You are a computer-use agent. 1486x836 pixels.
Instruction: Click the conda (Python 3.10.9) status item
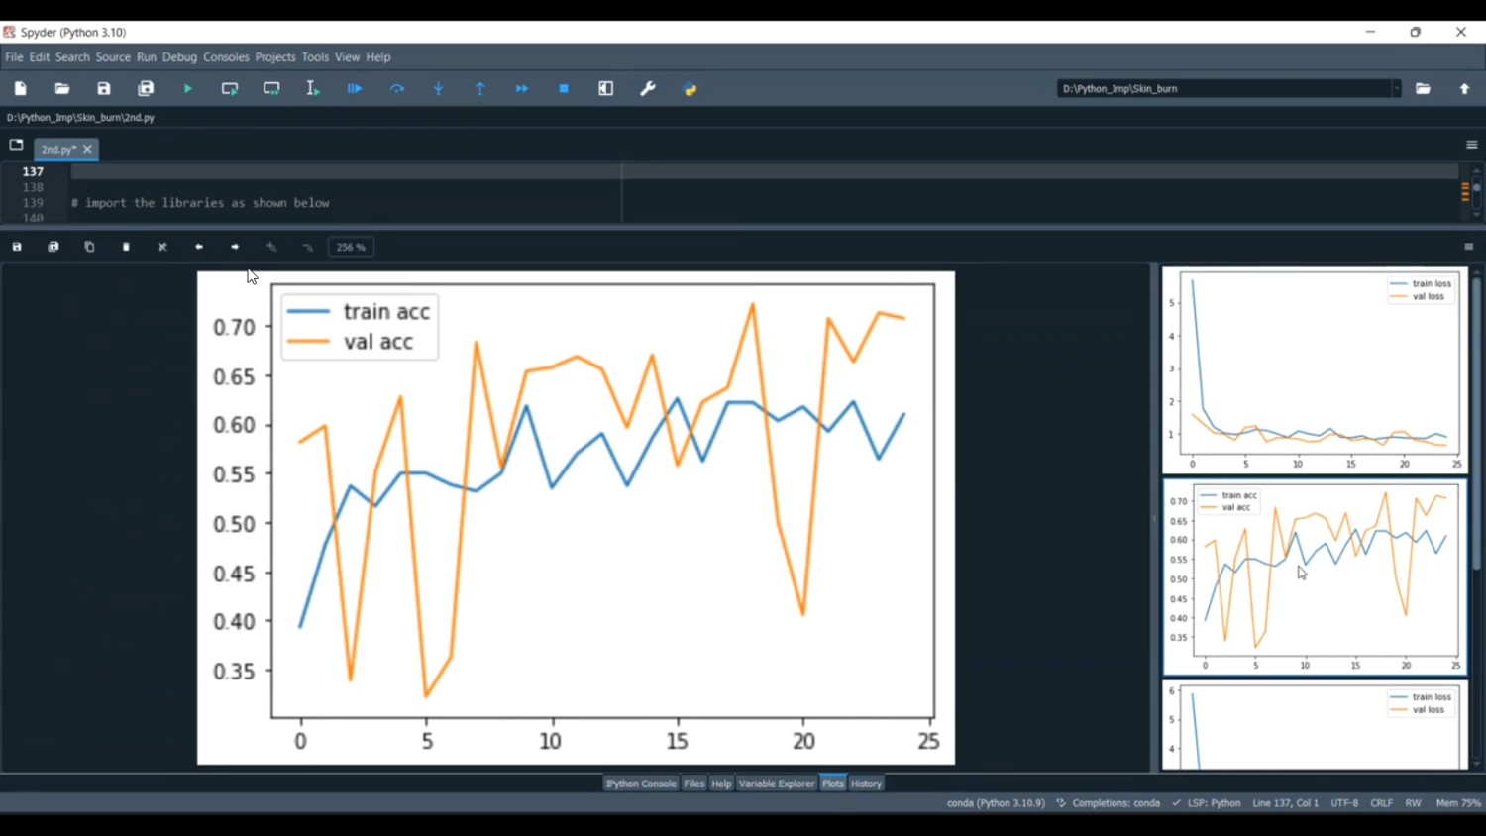(x=995, y=803)
